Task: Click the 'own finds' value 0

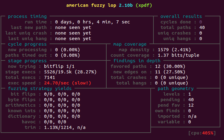Action: tap(189, 111)
